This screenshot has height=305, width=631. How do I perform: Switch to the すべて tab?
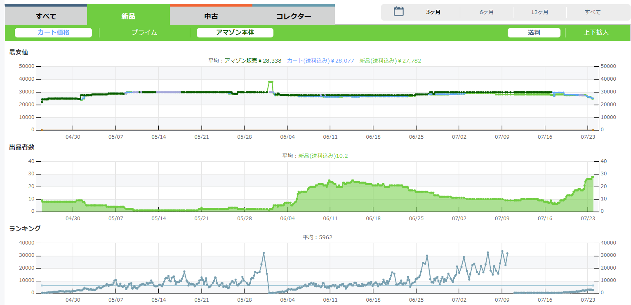pos(46,16)
